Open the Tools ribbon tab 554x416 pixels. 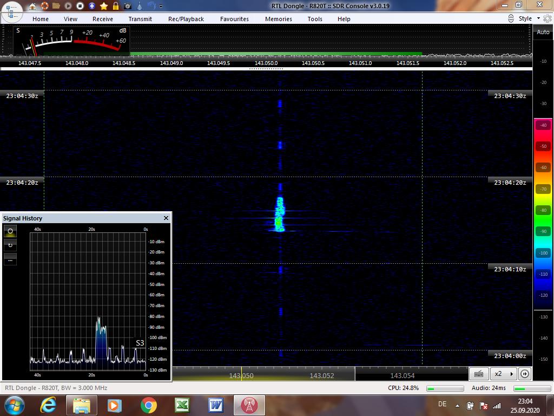pos(315,19)
